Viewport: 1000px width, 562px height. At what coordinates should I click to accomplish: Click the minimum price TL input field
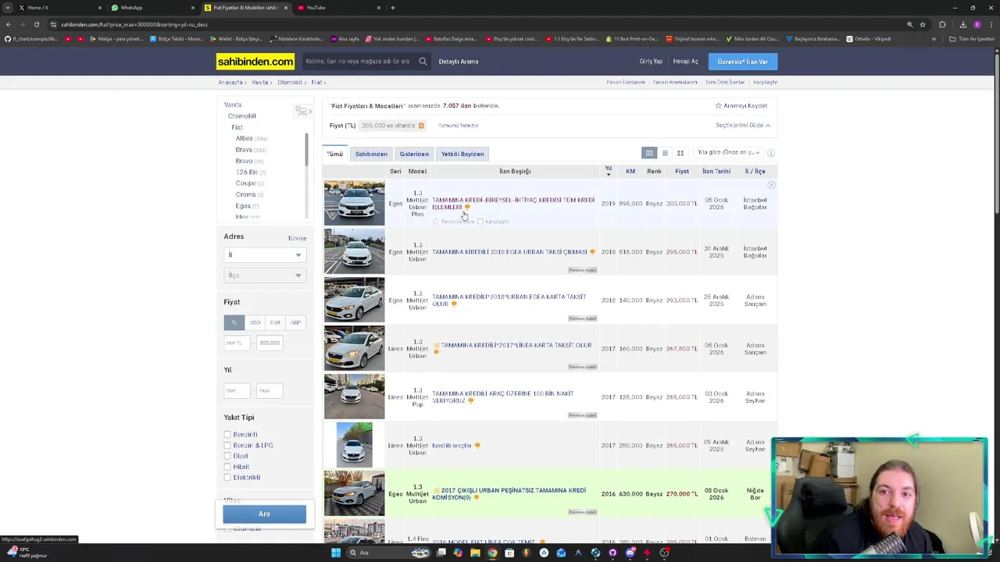237,343
